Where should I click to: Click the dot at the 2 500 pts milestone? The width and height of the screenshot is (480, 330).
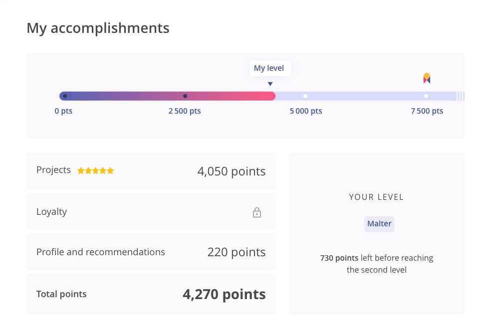click(x=185, y=96)
